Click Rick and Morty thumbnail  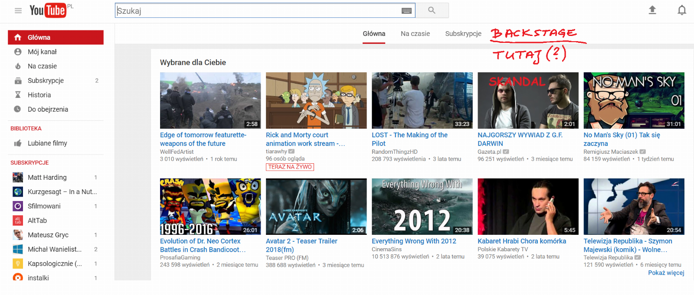tap(316, 100)
